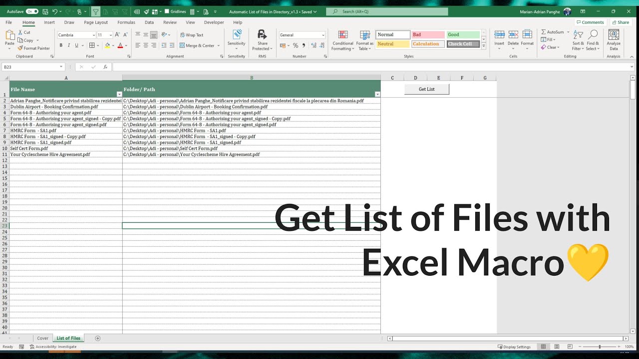Click the Format Painter brush
The image size is (639, 359).
point(20,48)
